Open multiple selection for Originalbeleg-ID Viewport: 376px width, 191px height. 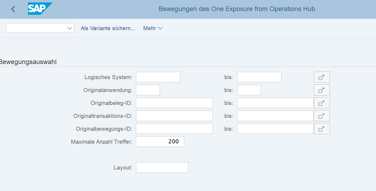pos(322,103)
